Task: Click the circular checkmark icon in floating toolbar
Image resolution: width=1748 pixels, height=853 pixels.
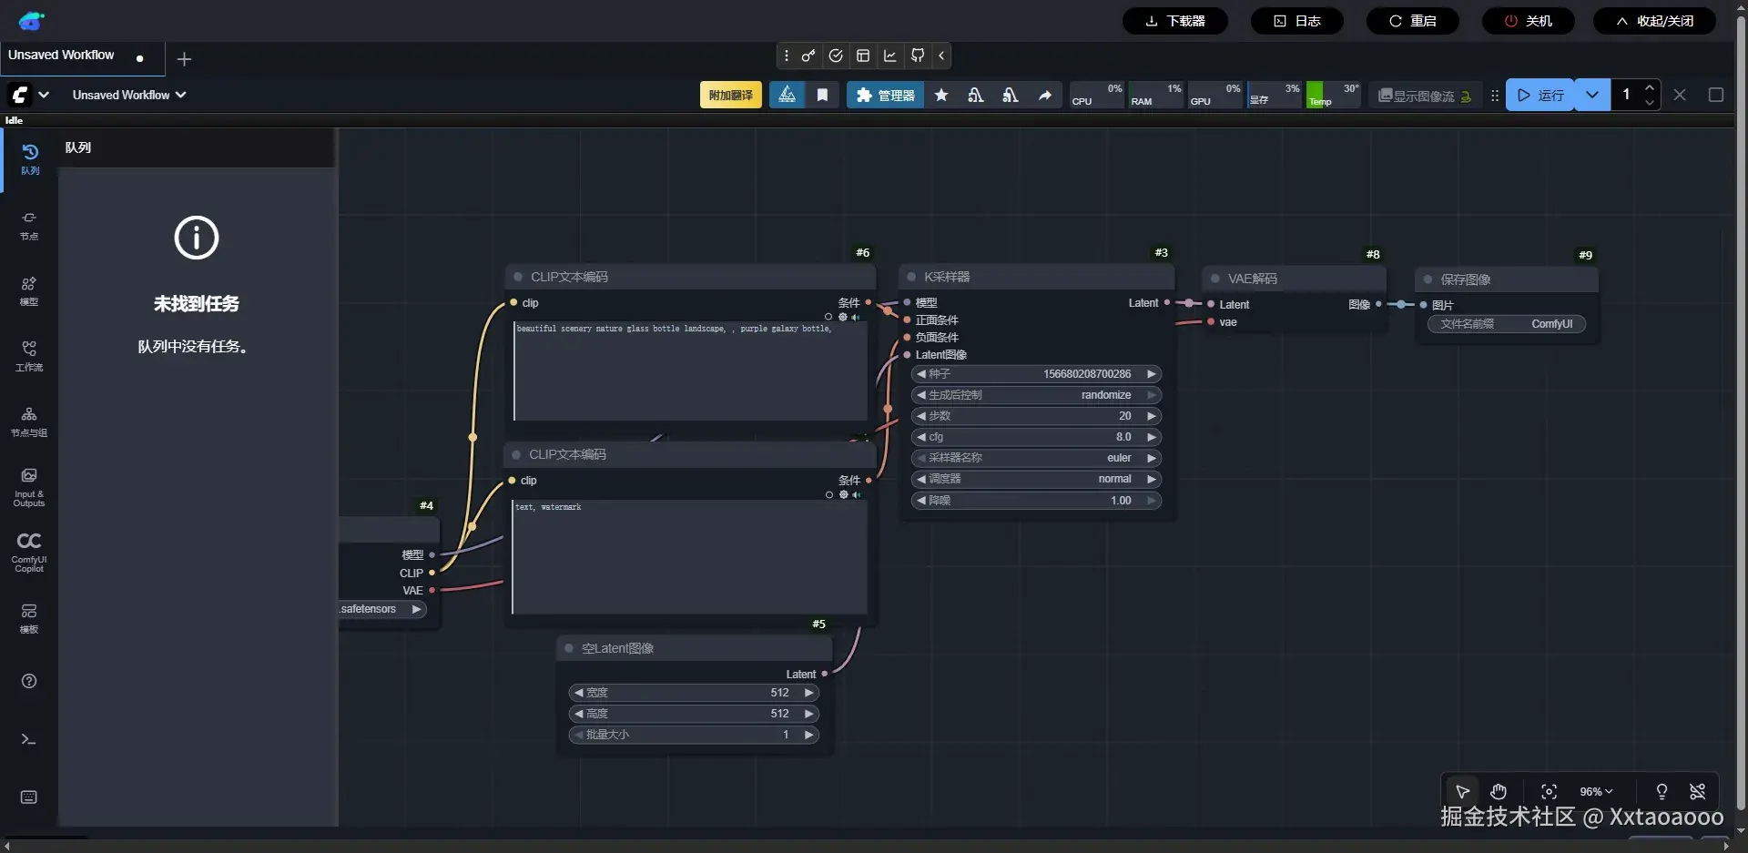Action: pyautogui.click(x=836, y=56)
